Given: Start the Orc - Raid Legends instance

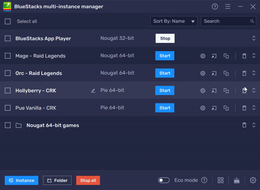Looking at the screenshot, I should click(165, 73).
